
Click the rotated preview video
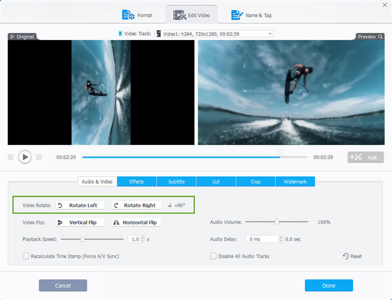[x=291, y=92]
